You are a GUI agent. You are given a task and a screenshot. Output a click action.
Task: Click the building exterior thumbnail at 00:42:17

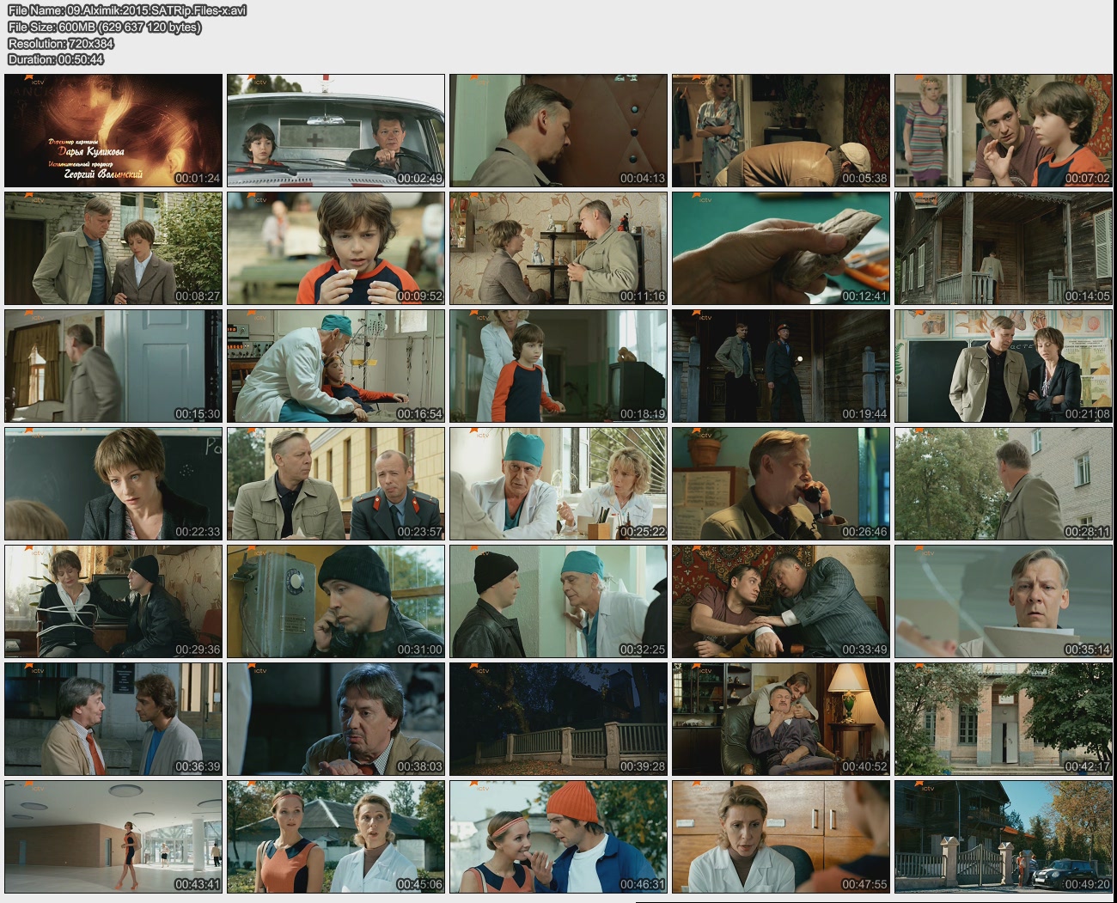point(1004,719)
